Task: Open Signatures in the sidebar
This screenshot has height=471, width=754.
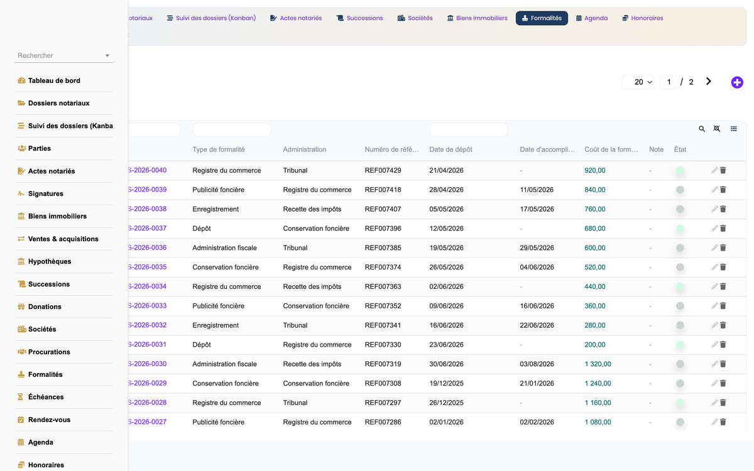Action: 64,193
